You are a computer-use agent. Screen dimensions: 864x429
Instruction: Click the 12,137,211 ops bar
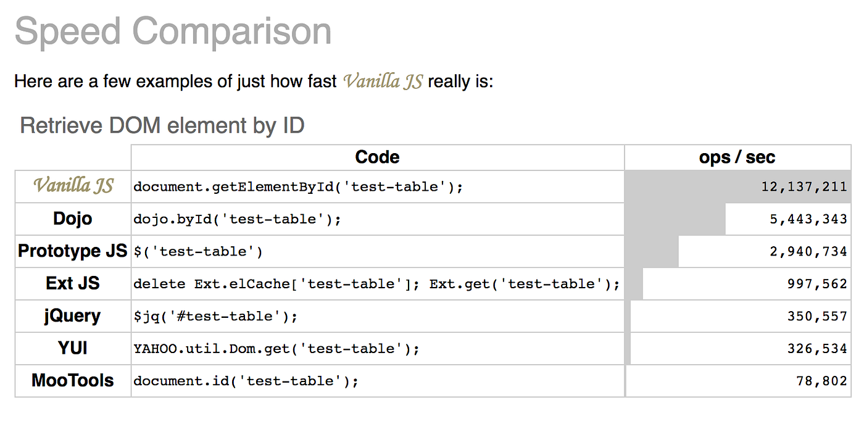(737, 186)
